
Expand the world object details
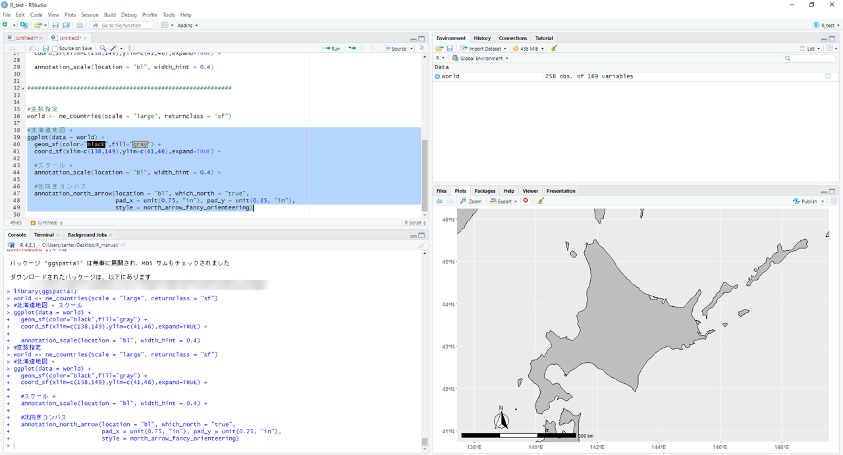tap(437, 76)
